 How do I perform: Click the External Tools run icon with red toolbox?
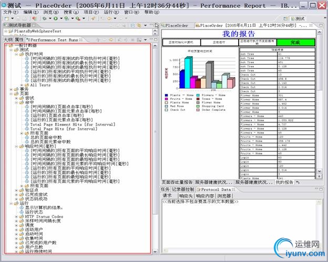click(x=78, y=18)
